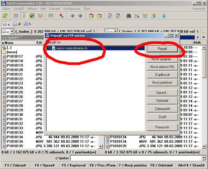This screenshot has width=208, height=169.
Task: Select drive c button in drive bar
Action: 6,24
